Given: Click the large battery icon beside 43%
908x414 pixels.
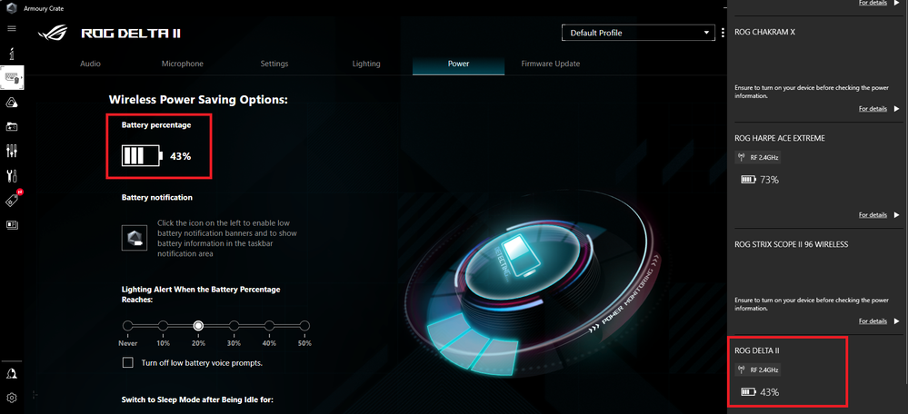Looking at the screenshot, I should coord(143,156).
